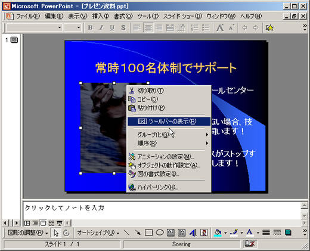Select the vertical Text Box tool
The width and height of the screenshot is (310, 251).
pos(181,233)
